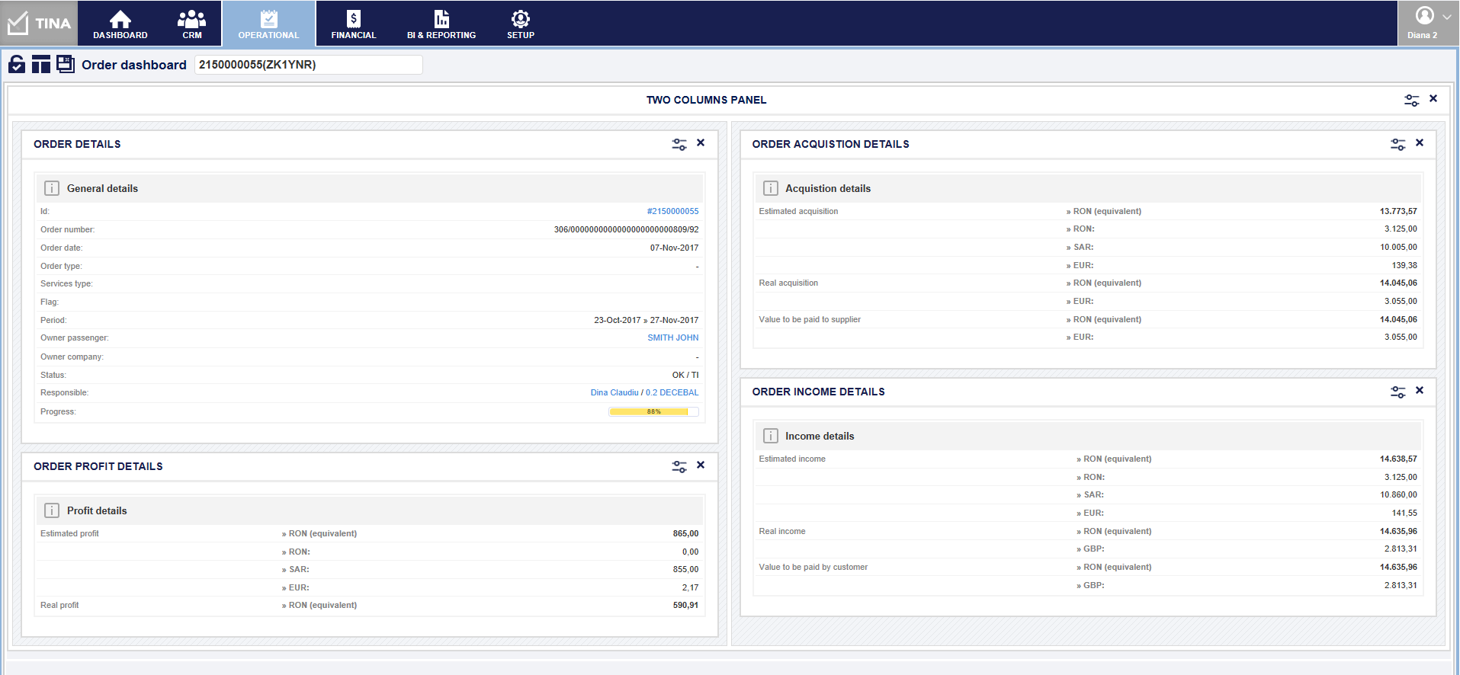Image resolution: width=1460 pixels, height=675 pixels.
Task: Click the add widget window icon
Action: point(66,65)
